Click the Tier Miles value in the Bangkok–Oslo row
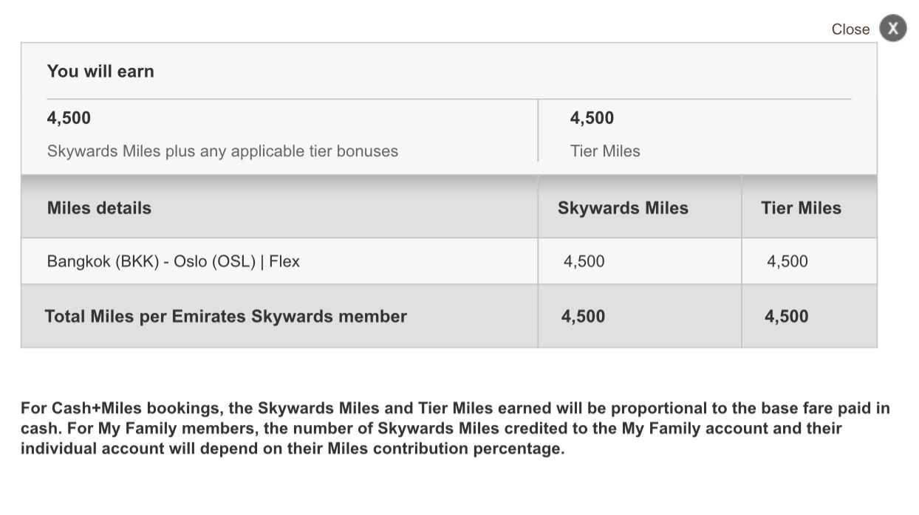 [x=788, y=261]
